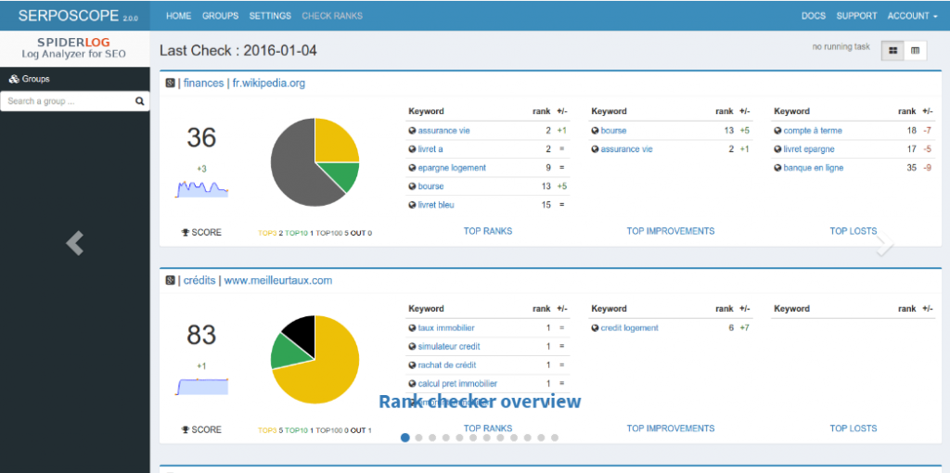The image size is (950, 473).
Task: Click the finances score sparkline chart
Action: point(202,188)
